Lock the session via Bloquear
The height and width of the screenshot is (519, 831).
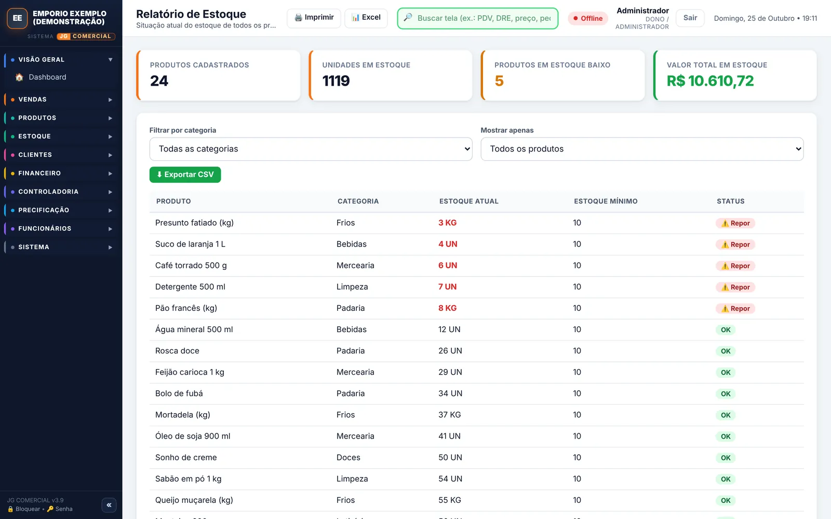pos(24,509)
